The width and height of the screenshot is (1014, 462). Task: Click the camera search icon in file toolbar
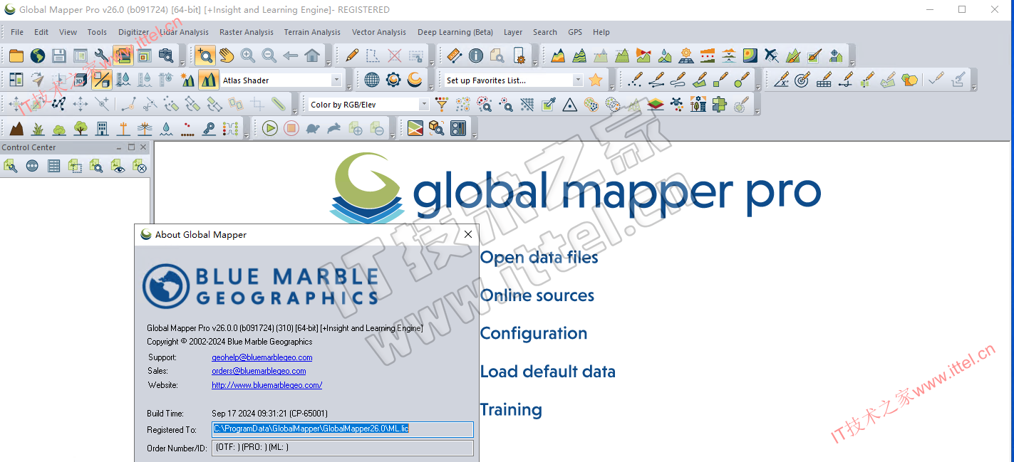165,56
